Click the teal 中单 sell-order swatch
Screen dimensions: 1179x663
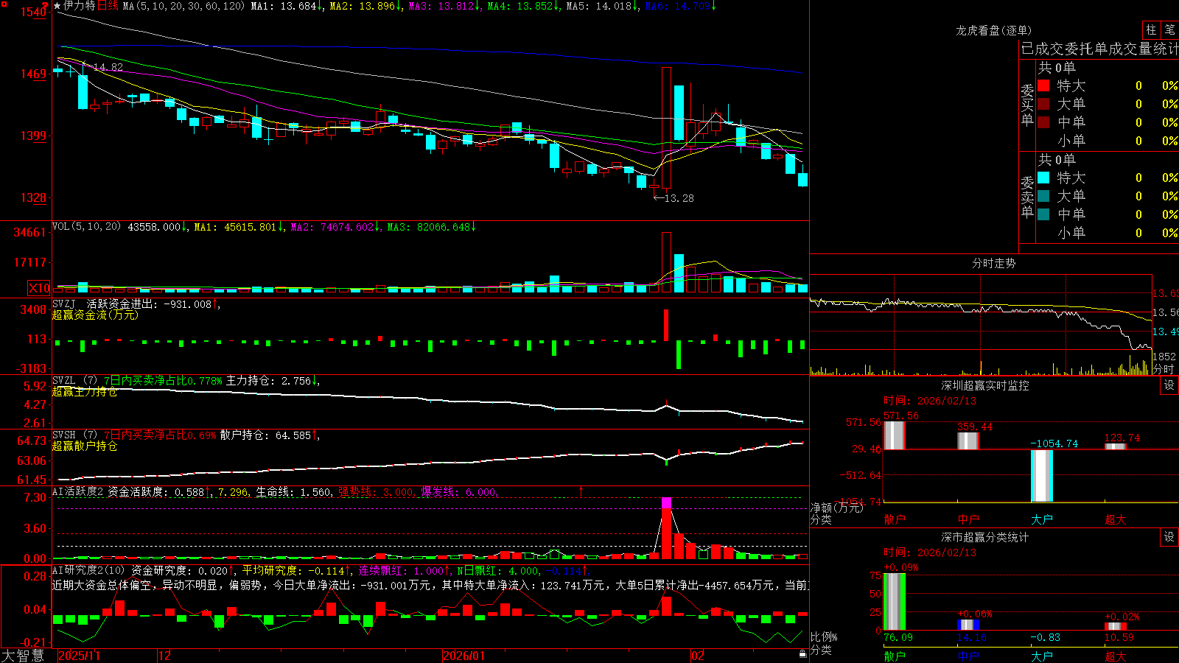coord(1043,214)
